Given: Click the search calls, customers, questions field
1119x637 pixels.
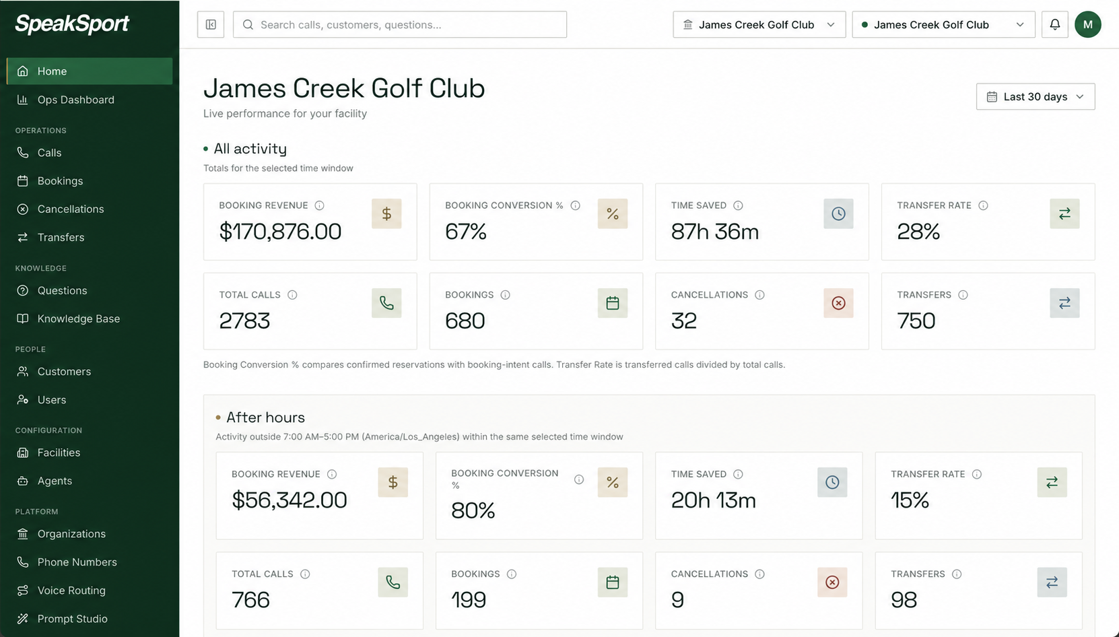Looking at the screenshot, I should tap(400, 25).
